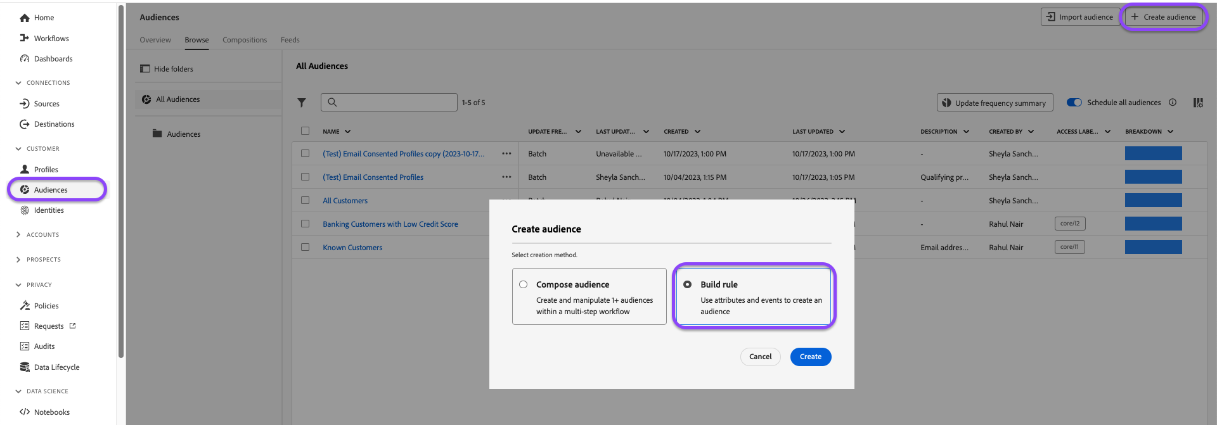Switch to the Feeds tab
This screenshot has height=425, width=1217.
pos(290,40)
